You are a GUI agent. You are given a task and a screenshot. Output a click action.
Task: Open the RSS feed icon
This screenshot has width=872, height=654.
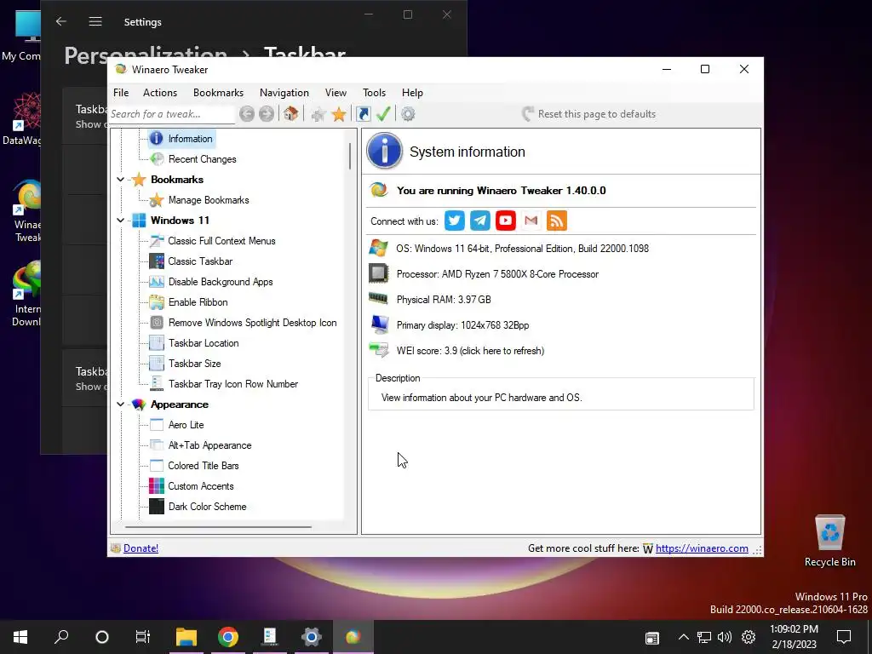pyautogui.click(x=557, y=221)
